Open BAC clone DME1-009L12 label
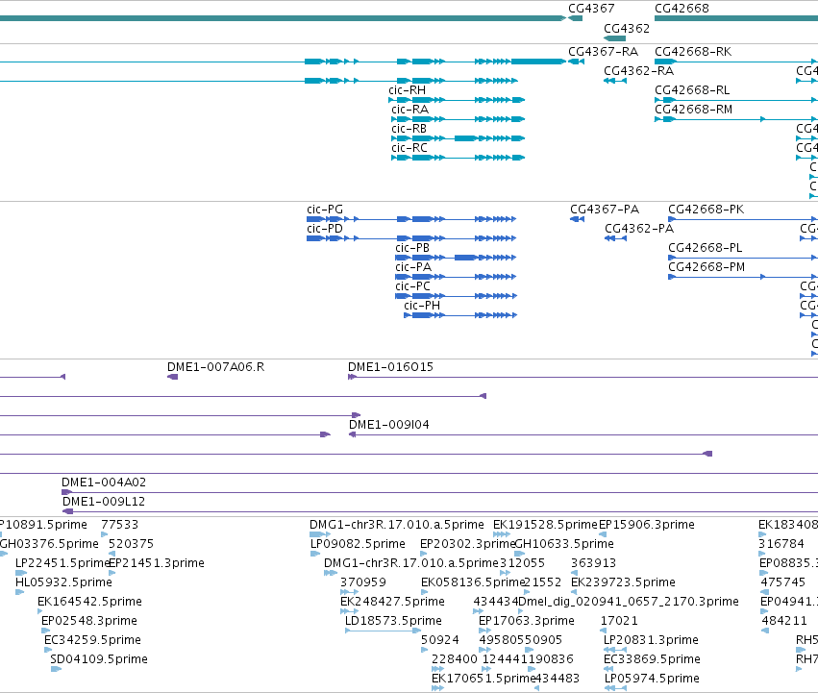 pos(104,502)
